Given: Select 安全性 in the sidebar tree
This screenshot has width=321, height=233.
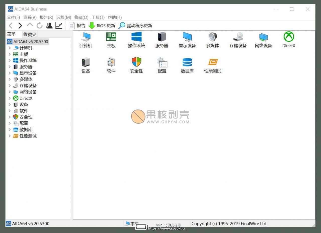Looking at the screenshot, I should pos(26,117).
